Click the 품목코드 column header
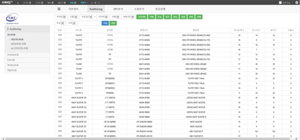300x140 pixels. [x=144, y=30]
